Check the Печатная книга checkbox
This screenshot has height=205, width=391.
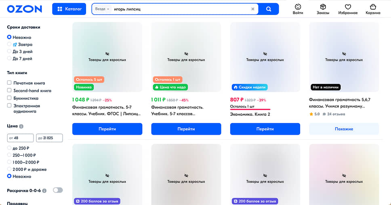coord(9,83)
